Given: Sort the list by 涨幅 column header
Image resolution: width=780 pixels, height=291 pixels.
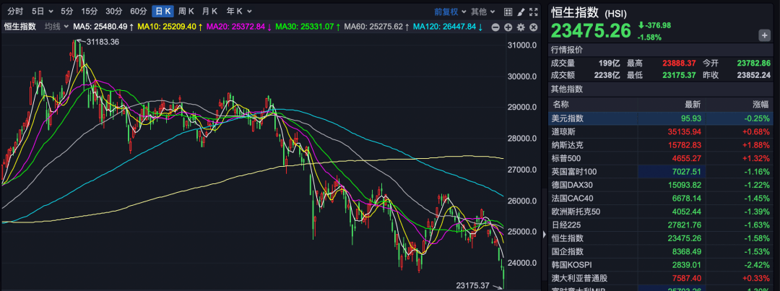Looking at the screenshot, I should [x=761, y=104].
